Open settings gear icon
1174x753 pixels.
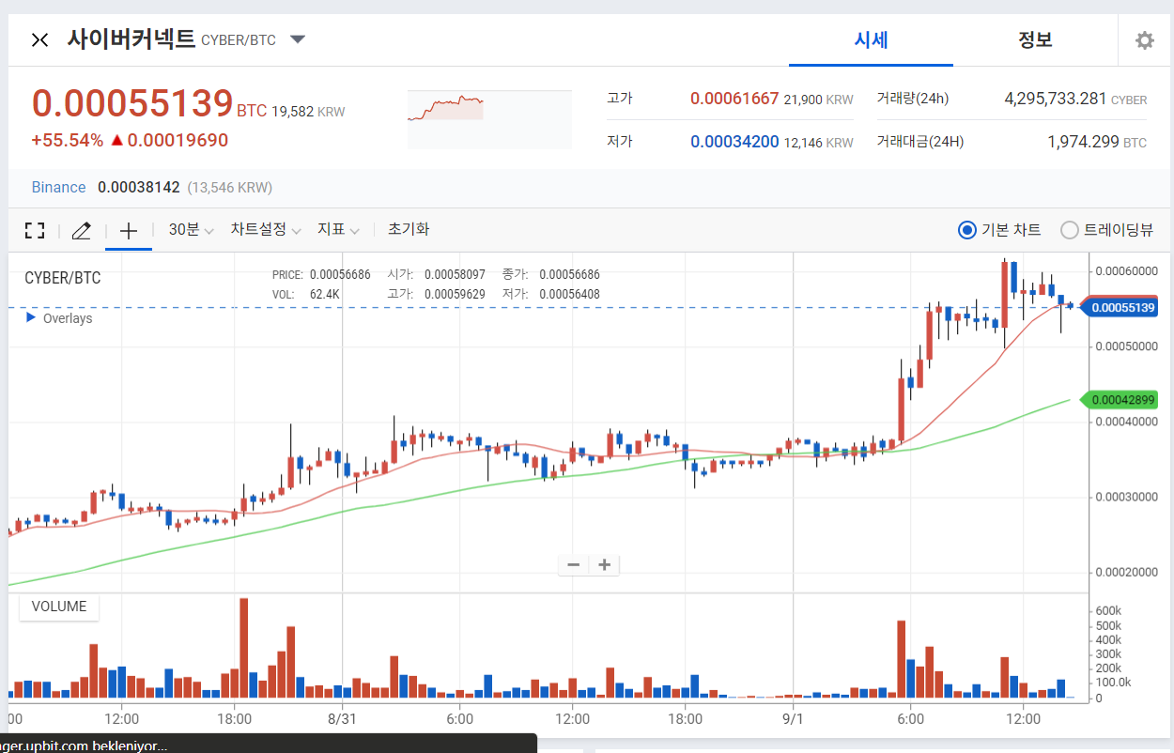[x=1144, y=40]
